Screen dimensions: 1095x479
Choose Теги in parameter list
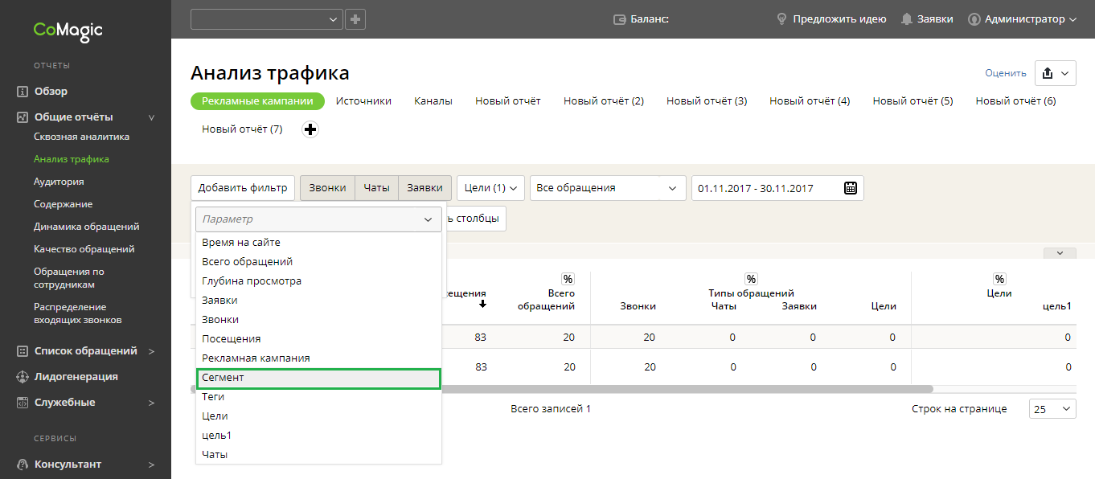coord(318,397)
